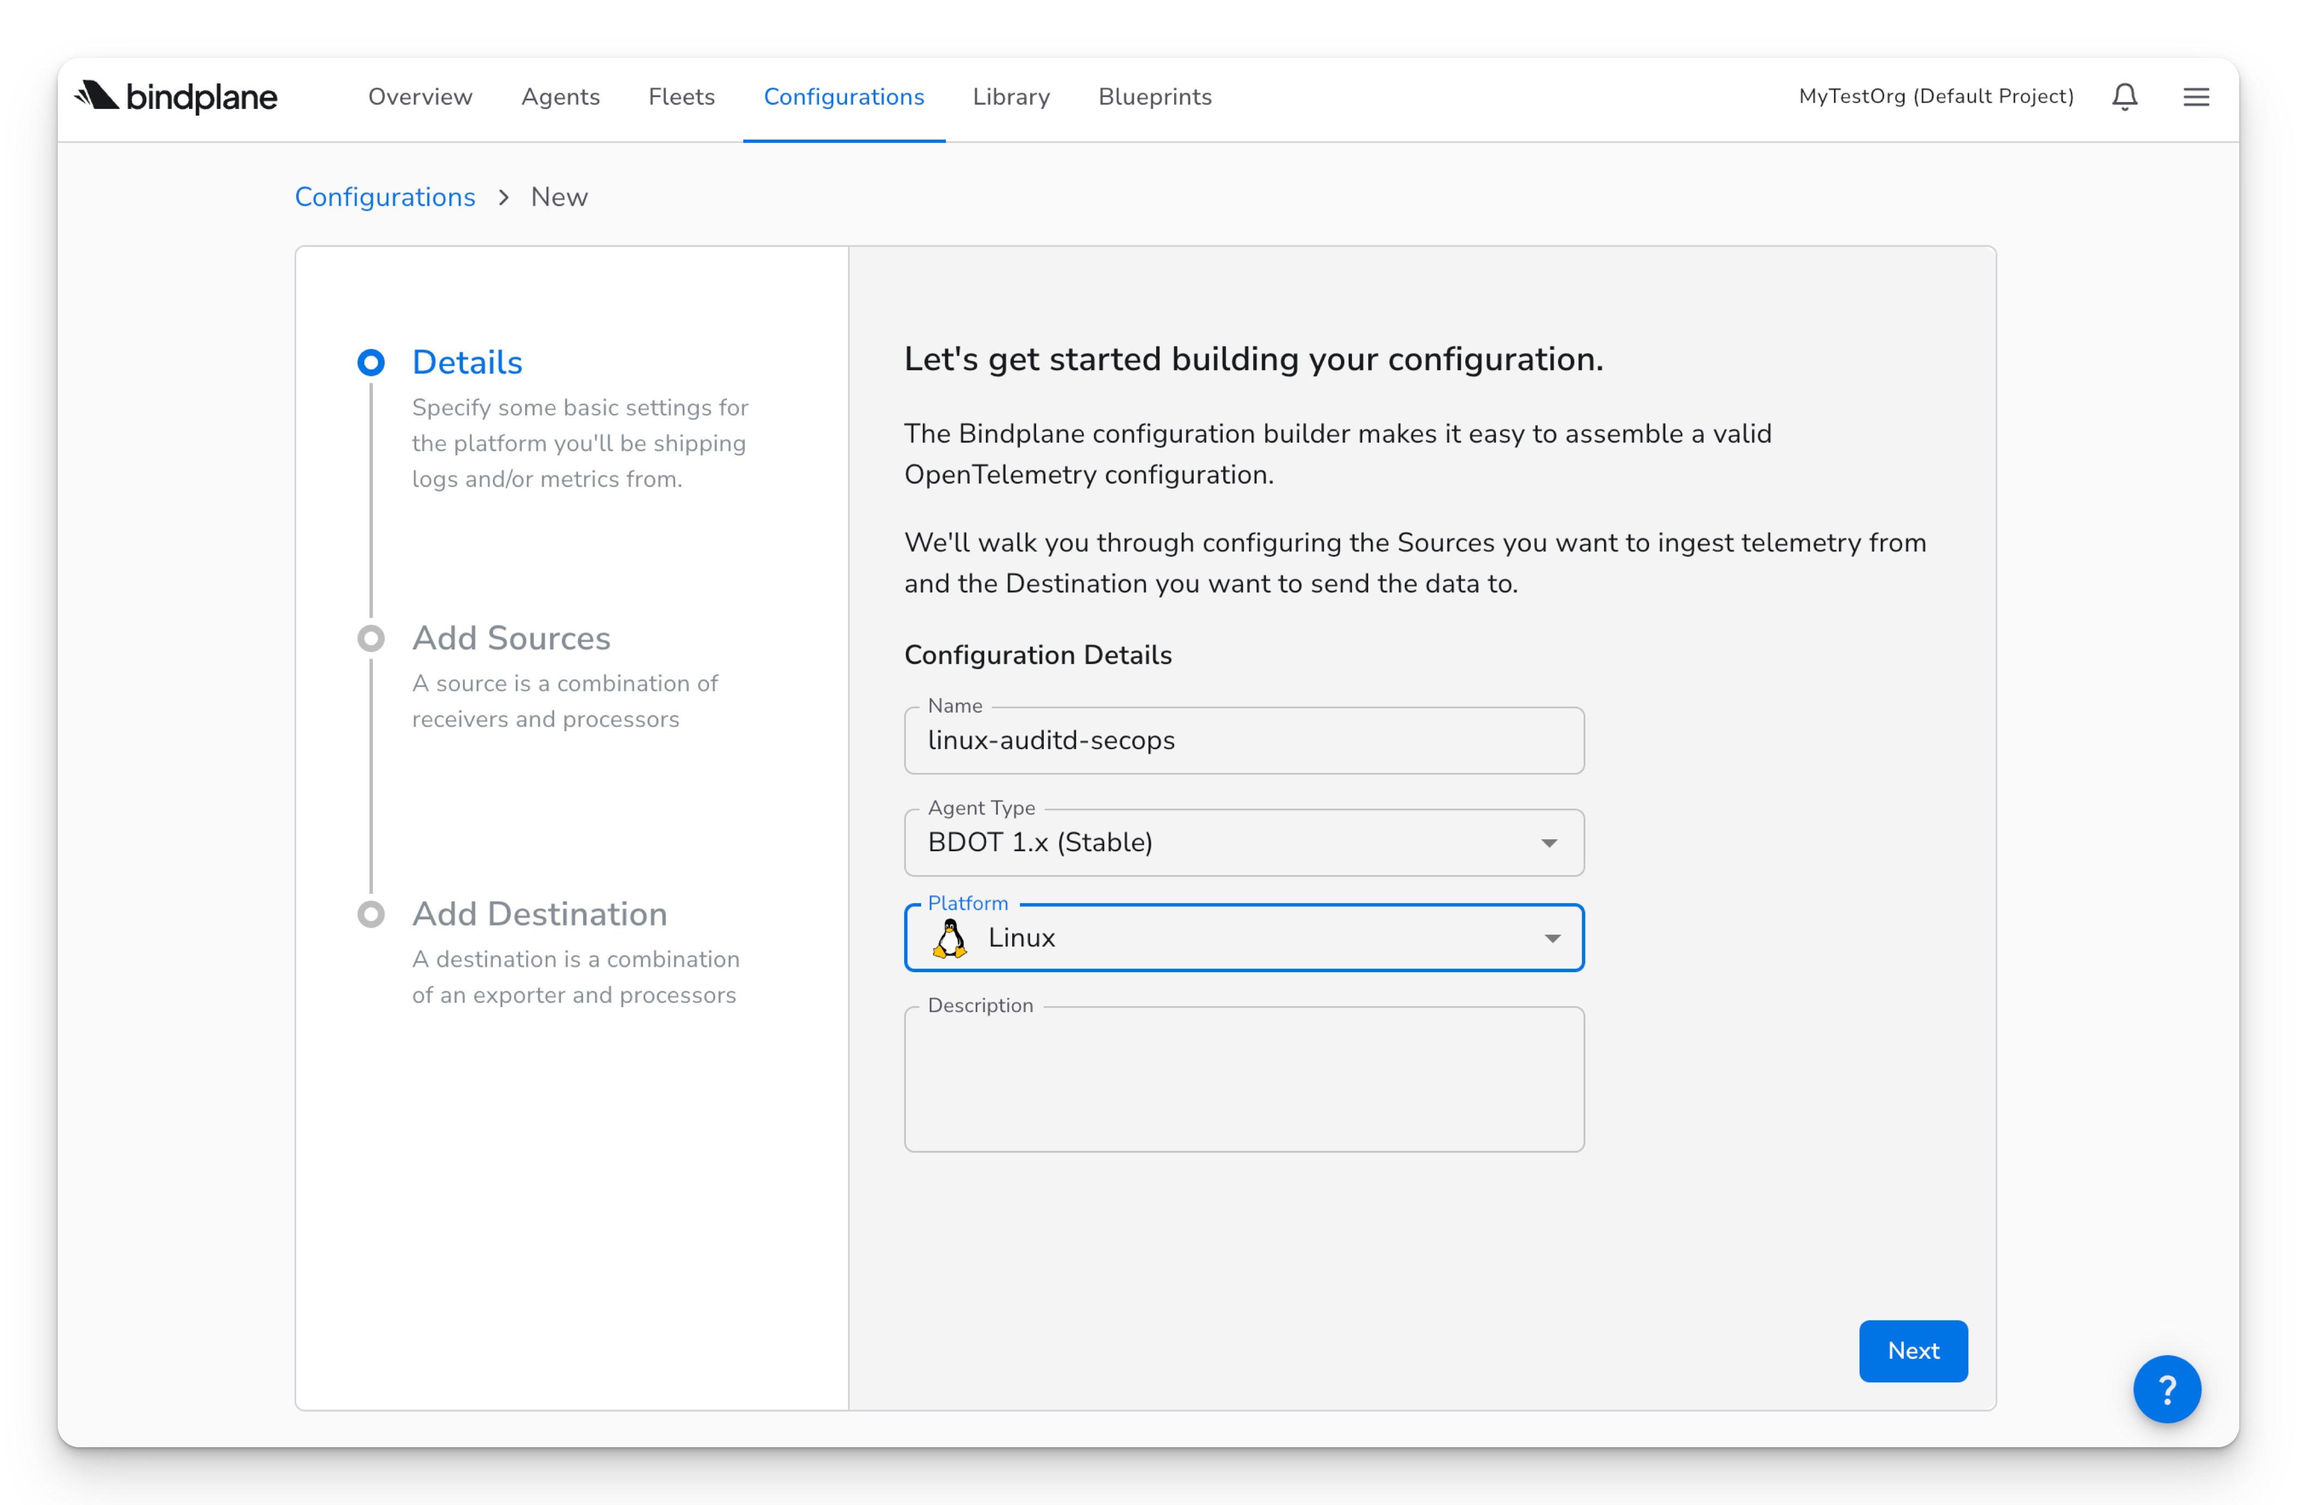
Task: Open the hamburger menu
Action: click(2196, 97)
